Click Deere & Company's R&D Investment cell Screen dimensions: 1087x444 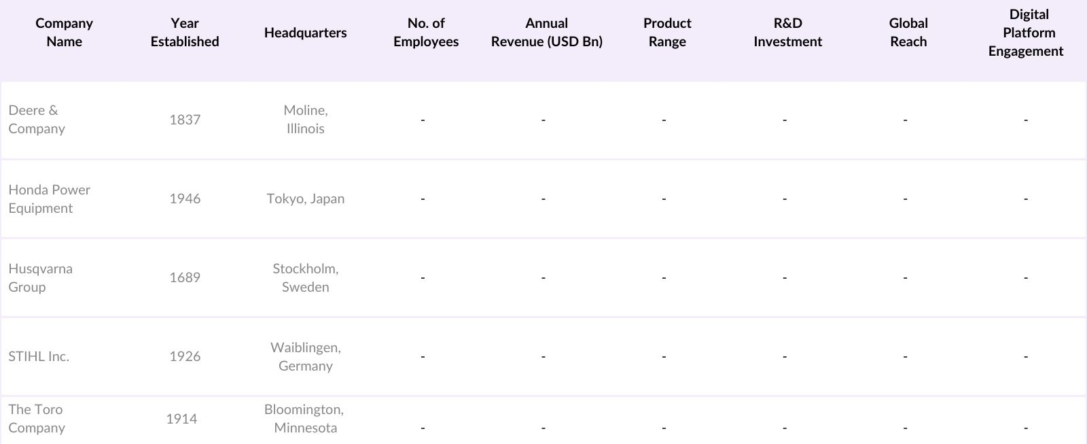coord(785,120)
